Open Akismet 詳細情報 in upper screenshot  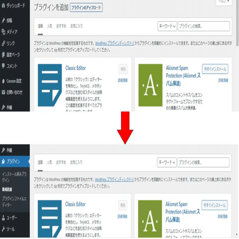point(223,80)
